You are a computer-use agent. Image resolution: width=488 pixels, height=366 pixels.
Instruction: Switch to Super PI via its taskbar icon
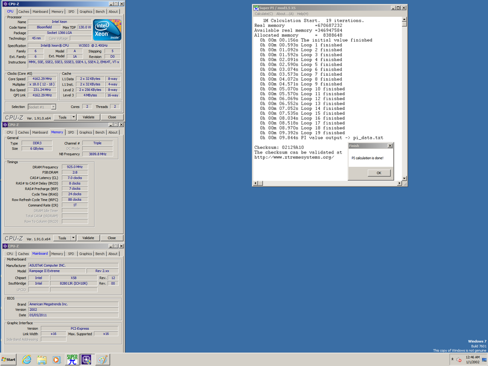click(72, 360)
